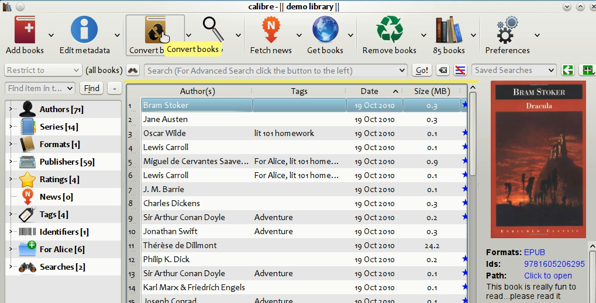The width and height of the screenshot is (596, 303).
Task: Open the Restrict to combo box
Action: (43, 70)
